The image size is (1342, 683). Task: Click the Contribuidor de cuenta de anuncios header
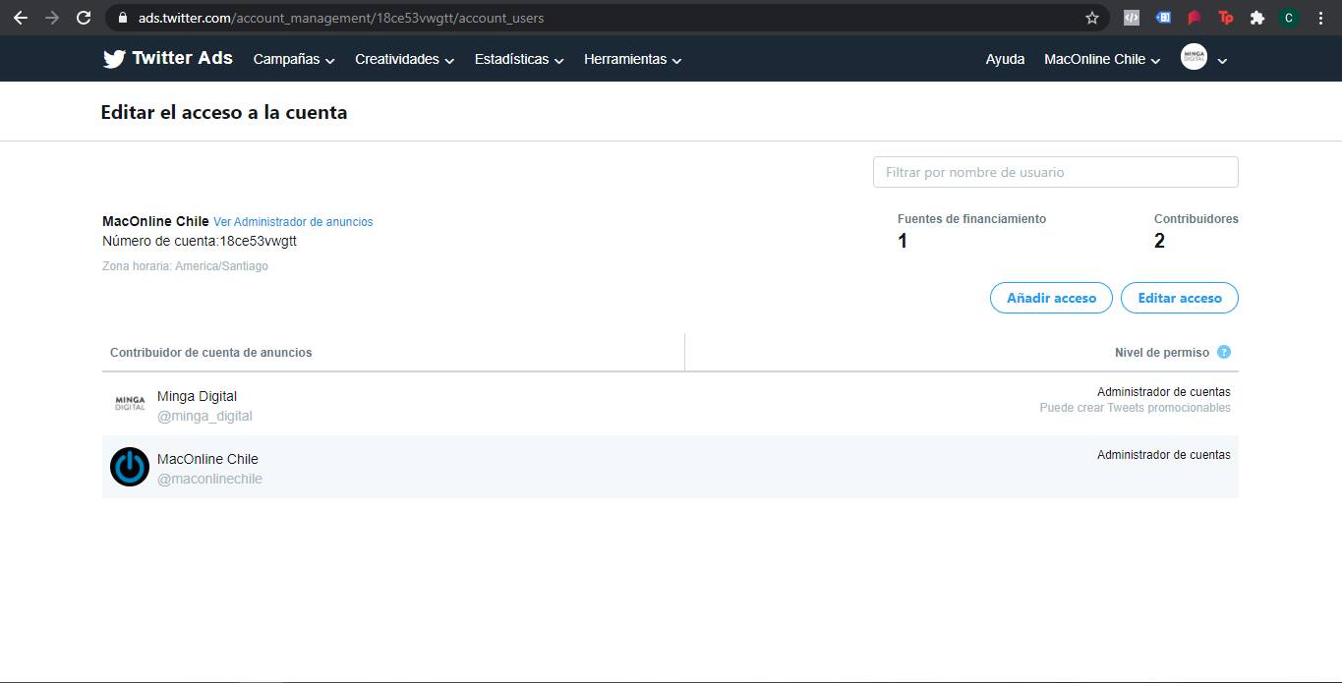[210, 352]
